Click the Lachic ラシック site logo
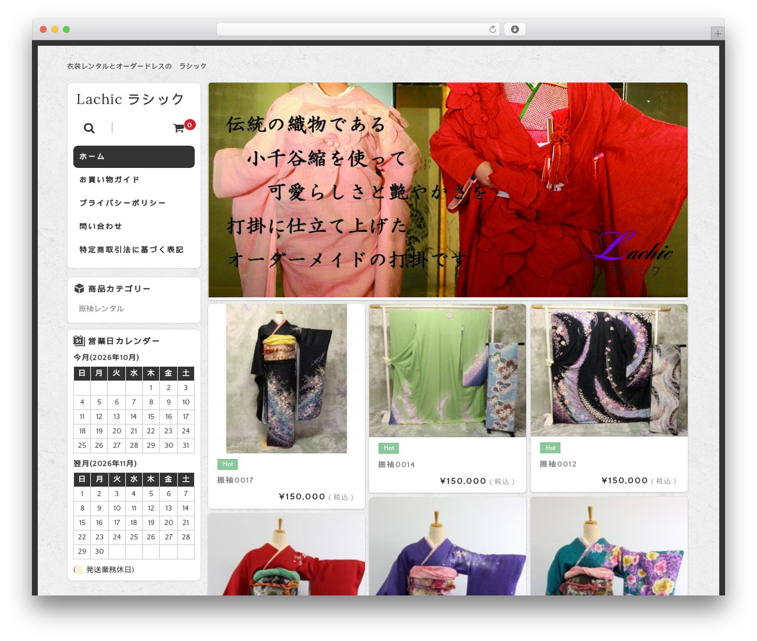The image size is (757, 641). pyautogui.click(x=130, y=99)
